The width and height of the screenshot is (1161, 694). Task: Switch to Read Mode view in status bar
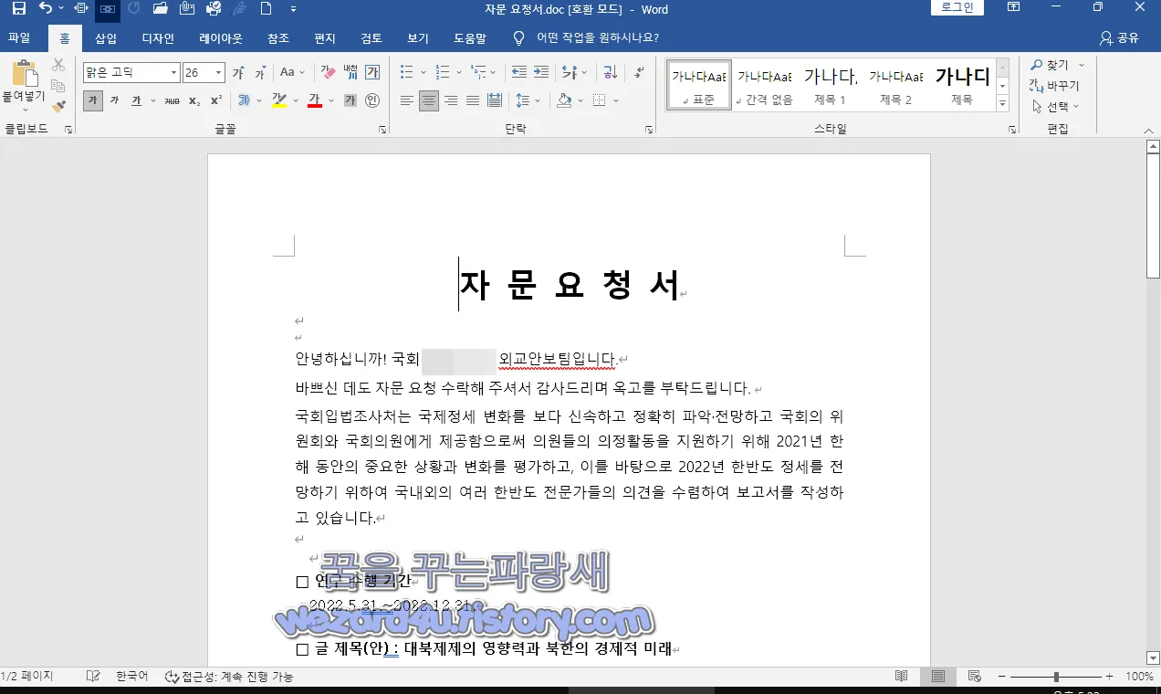coord(902,677)
